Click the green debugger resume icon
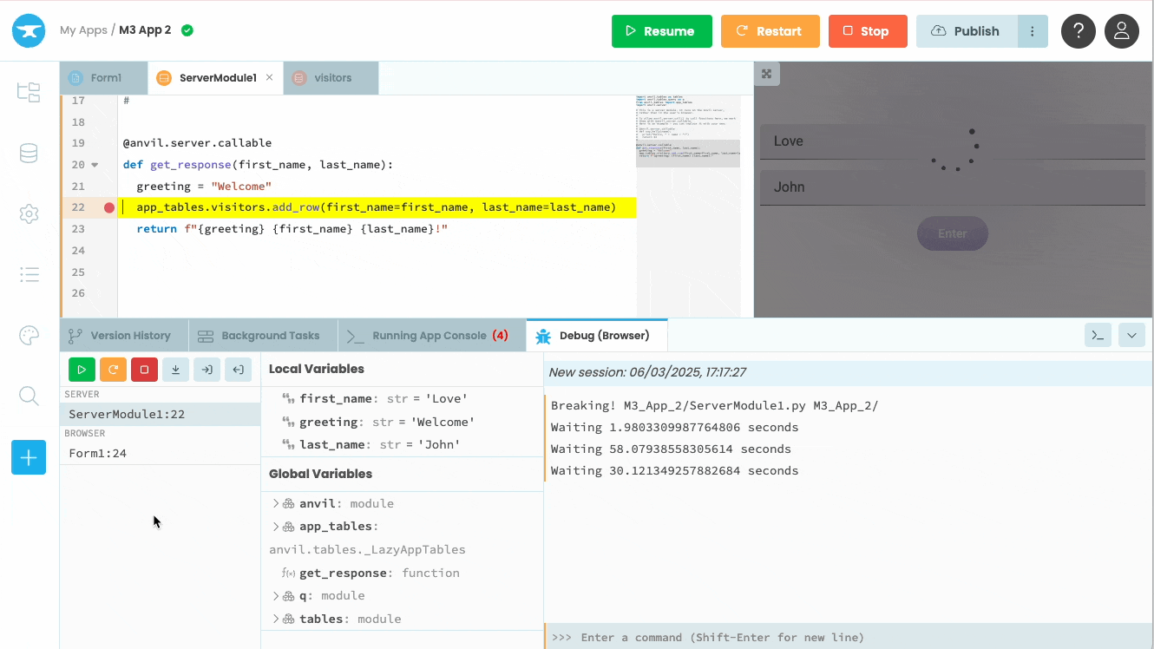 click(x=82, y=370)
